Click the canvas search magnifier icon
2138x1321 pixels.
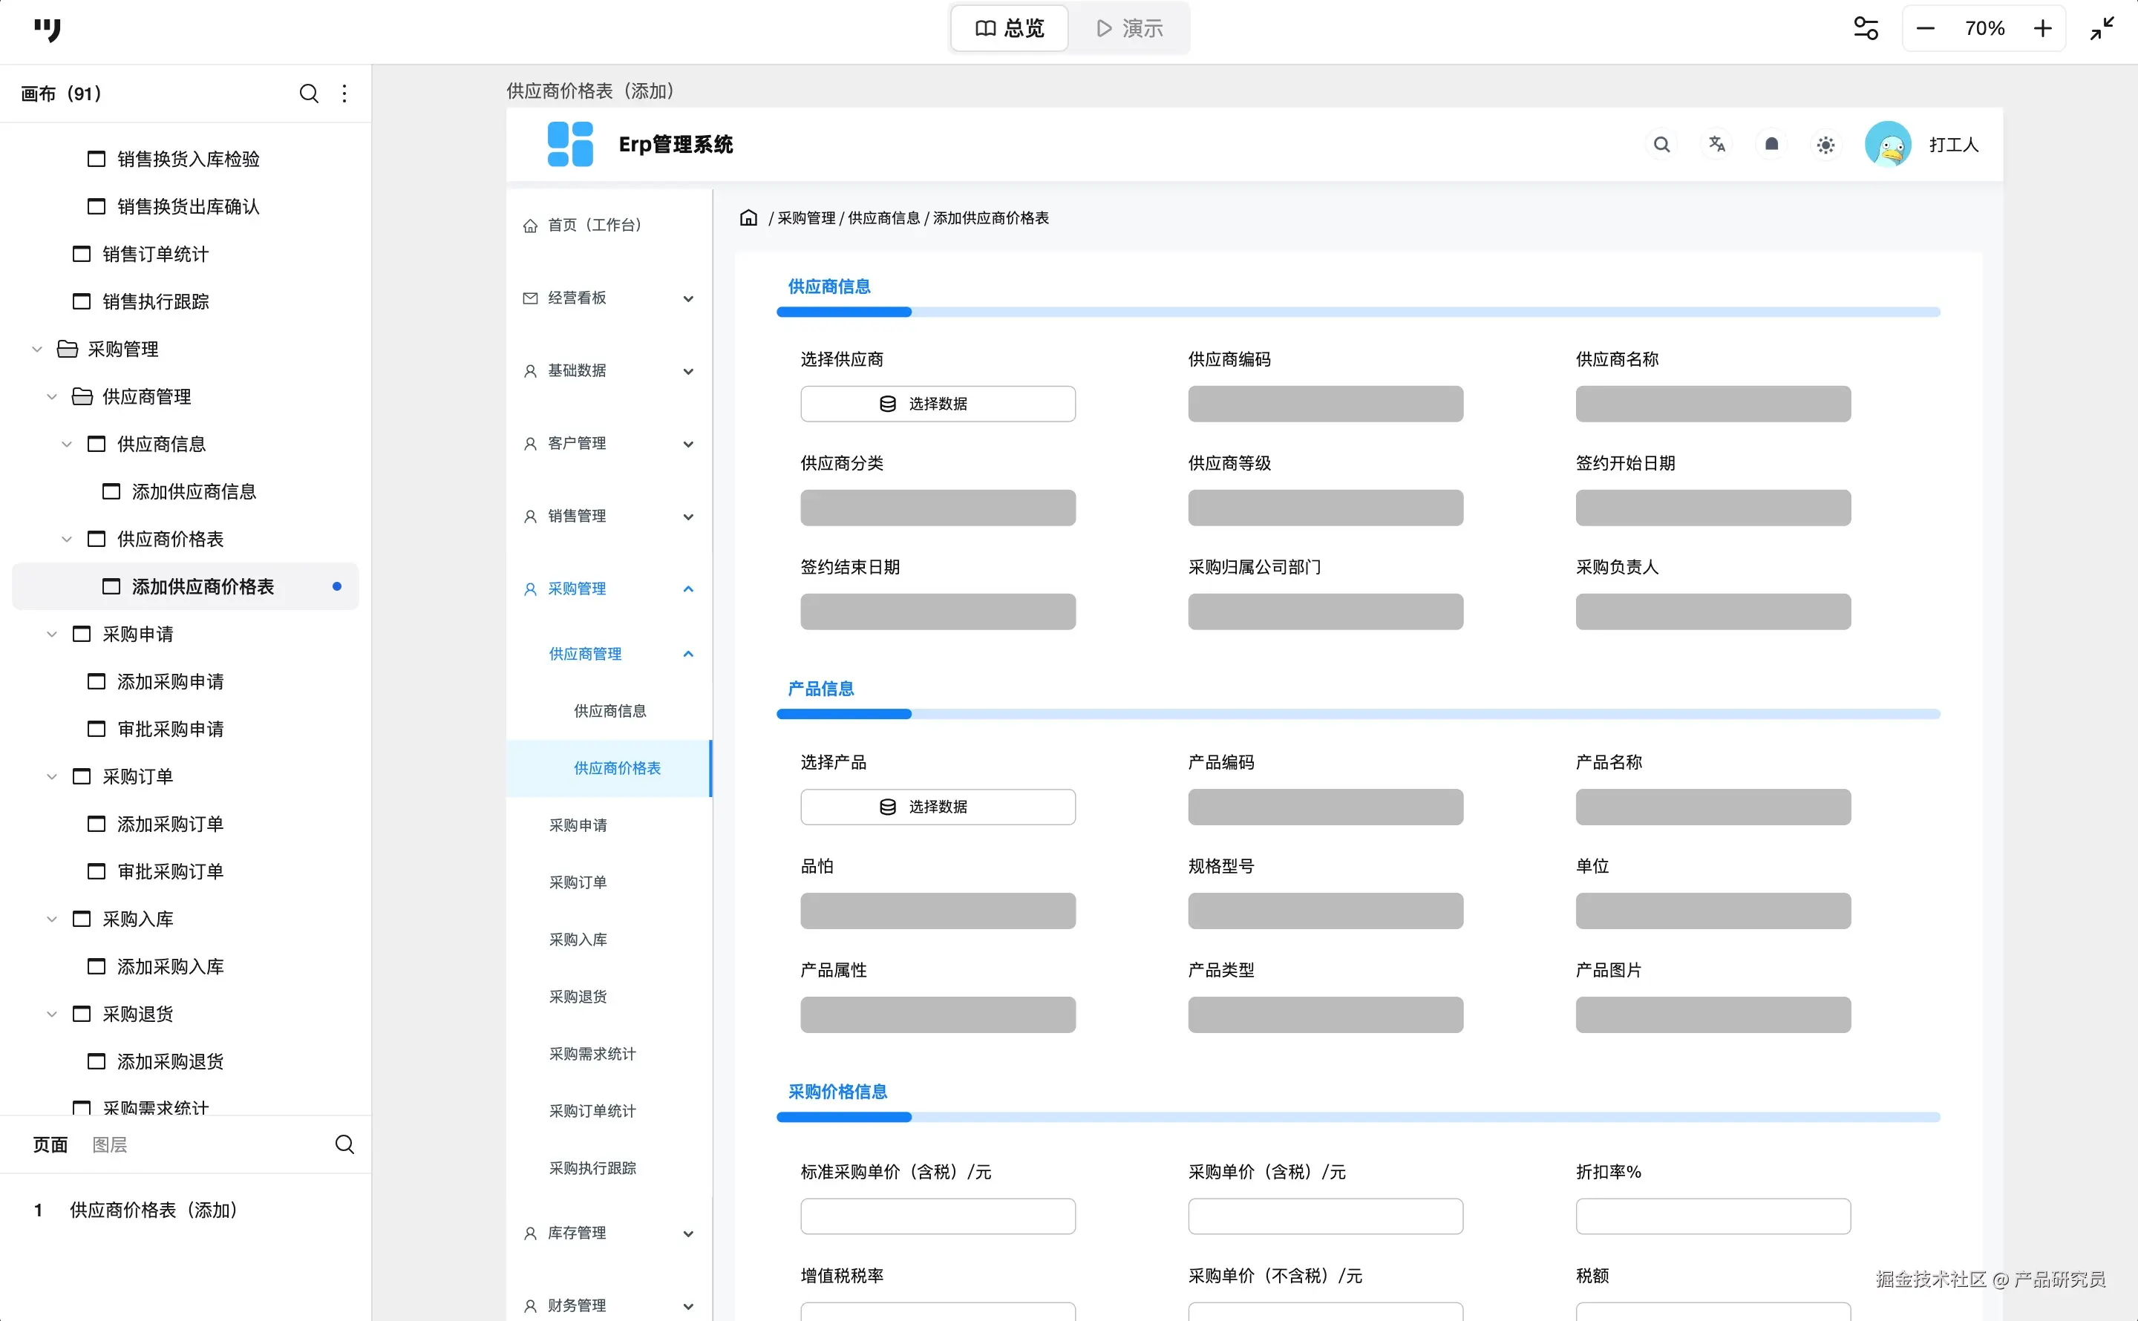308,94
